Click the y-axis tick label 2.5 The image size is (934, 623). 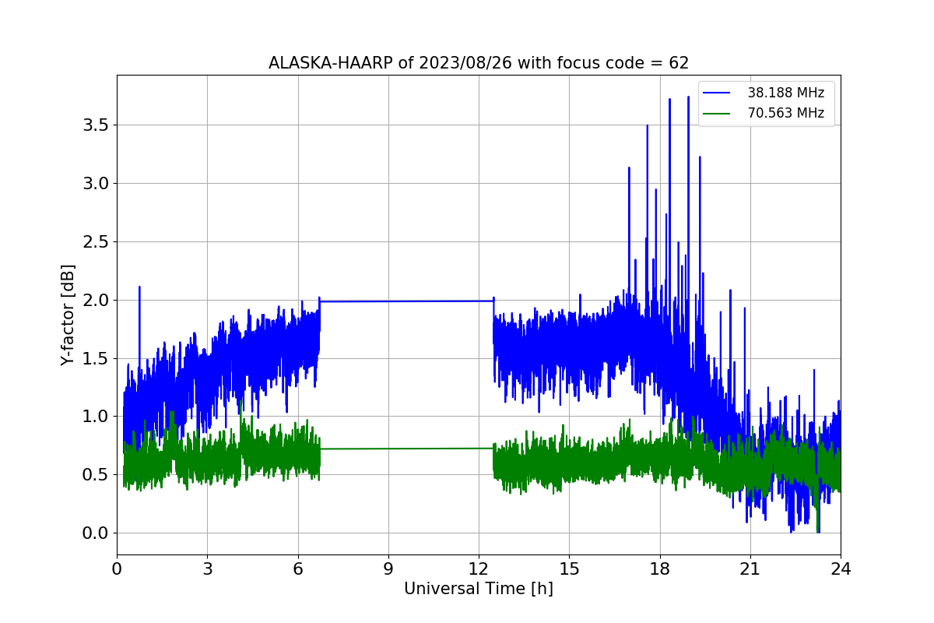[96, 241]
